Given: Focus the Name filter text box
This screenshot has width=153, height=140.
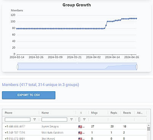Looking at the screenshot, I should pyautogui.click(x=54, y=119).
